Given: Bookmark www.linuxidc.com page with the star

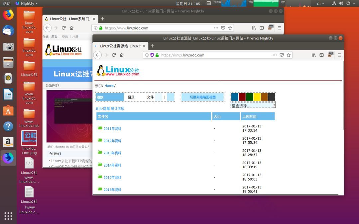Looking at the screenshot, I should coord(230,28).
